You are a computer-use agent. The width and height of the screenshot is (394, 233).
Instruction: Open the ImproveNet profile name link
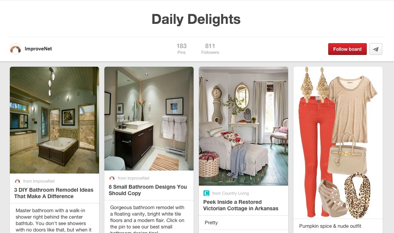(38, 49)
